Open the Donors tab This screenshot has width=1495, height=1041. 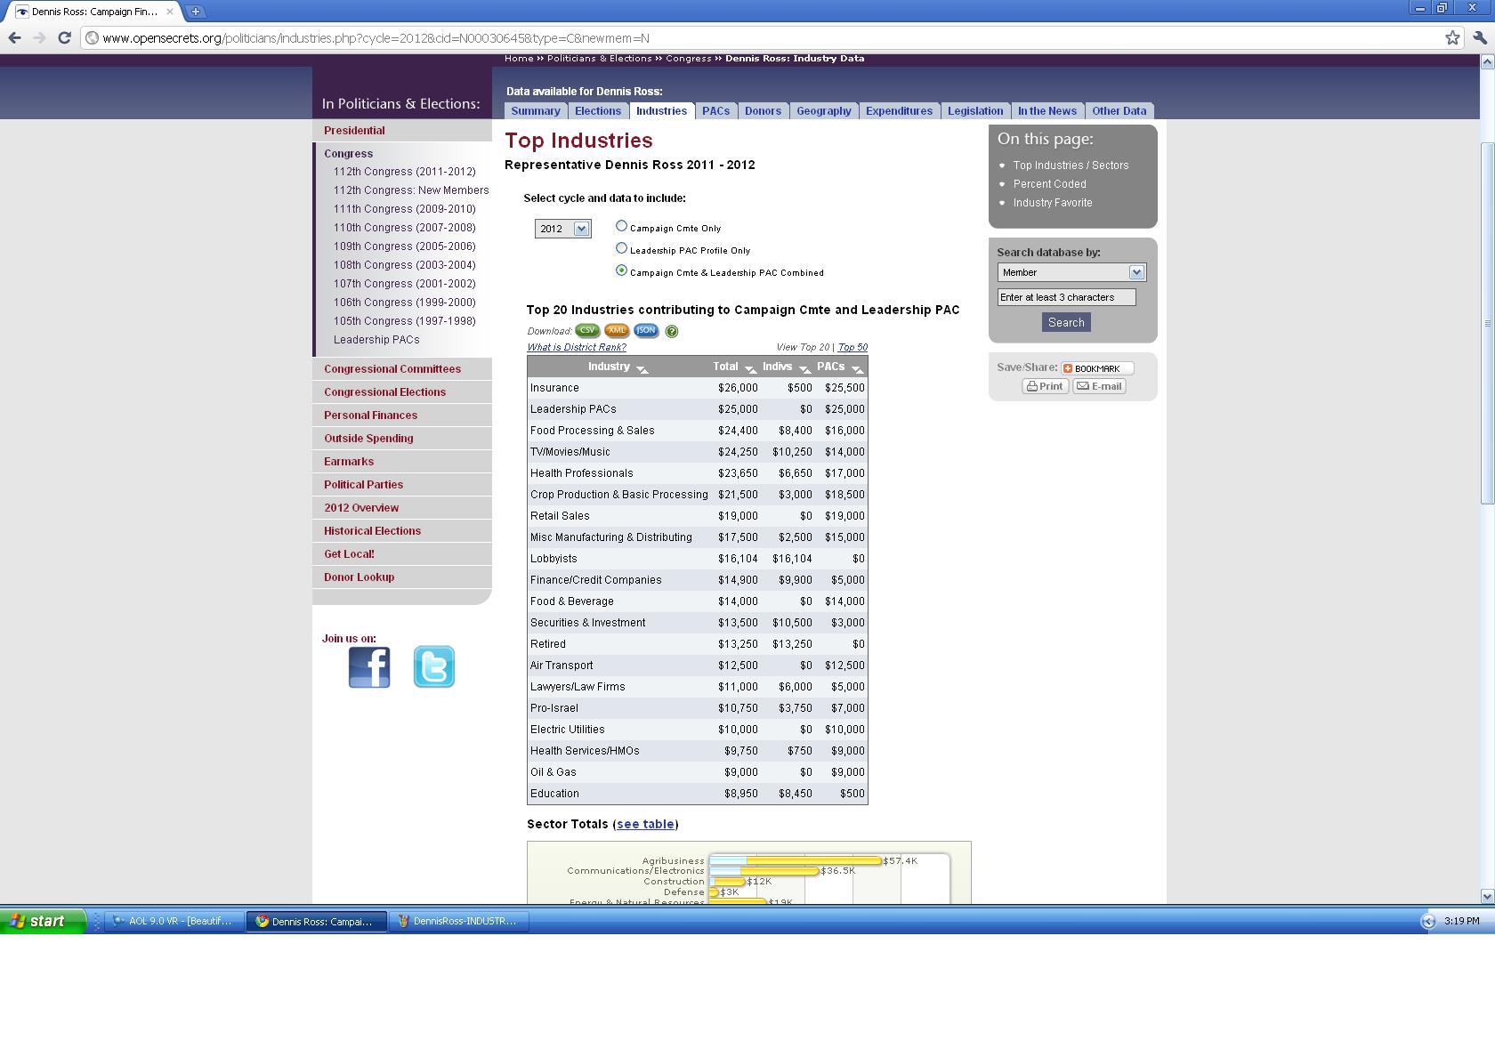pyautogui.click(x=763, y=111)
